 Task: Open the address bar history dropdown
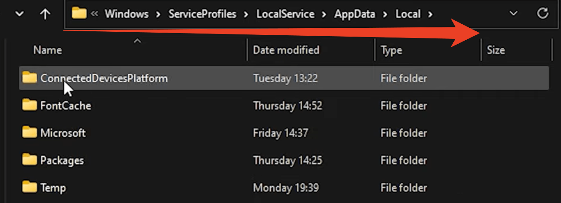click(514, 14)
